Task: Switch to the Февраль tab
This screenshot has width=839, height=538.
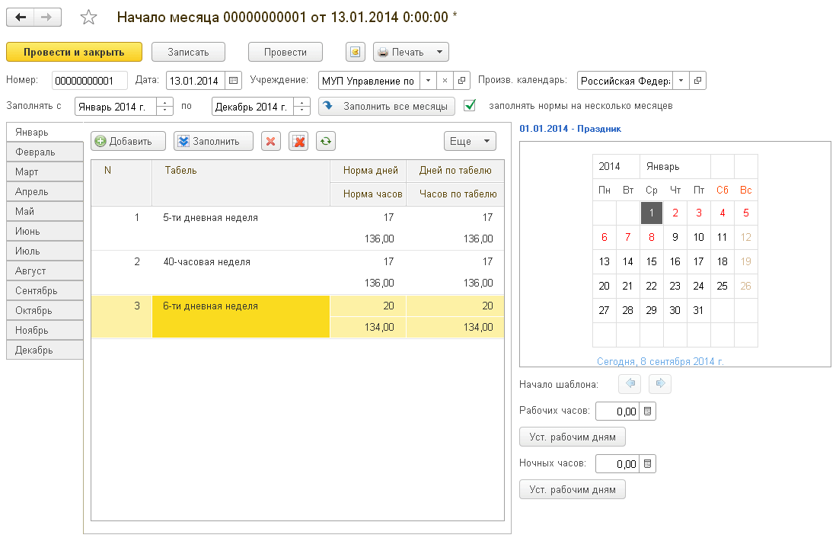Action: [45, 152]
